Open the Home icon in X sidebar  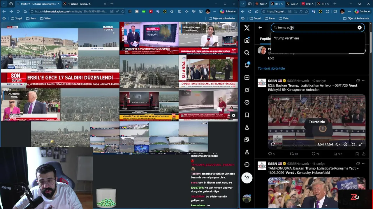247,40
